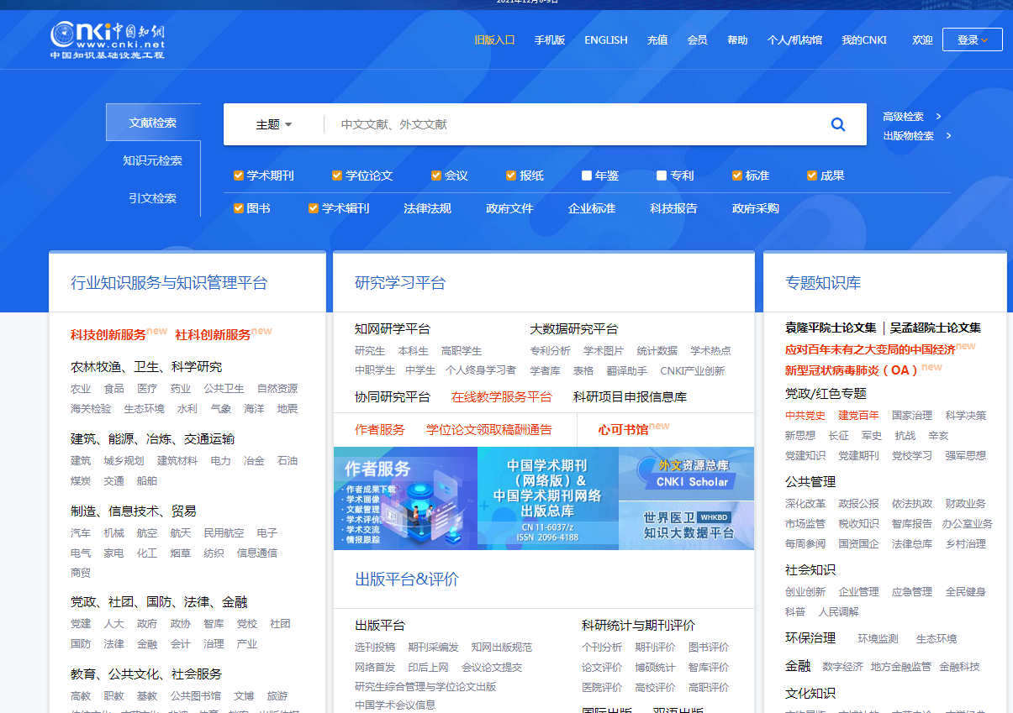Open 心可书馆 link
This screenshot has height=713, width=1013.
623,429
